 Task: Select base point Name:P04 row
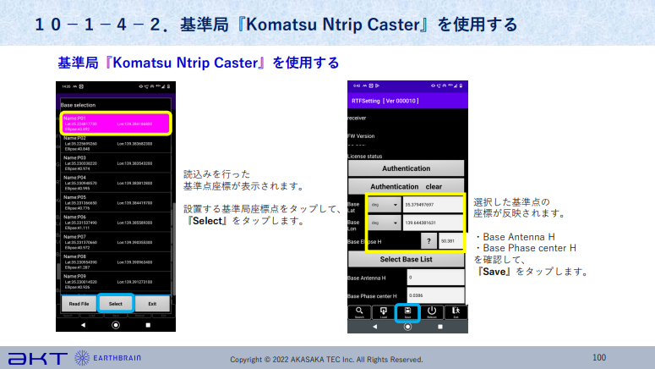click(116, 183)
